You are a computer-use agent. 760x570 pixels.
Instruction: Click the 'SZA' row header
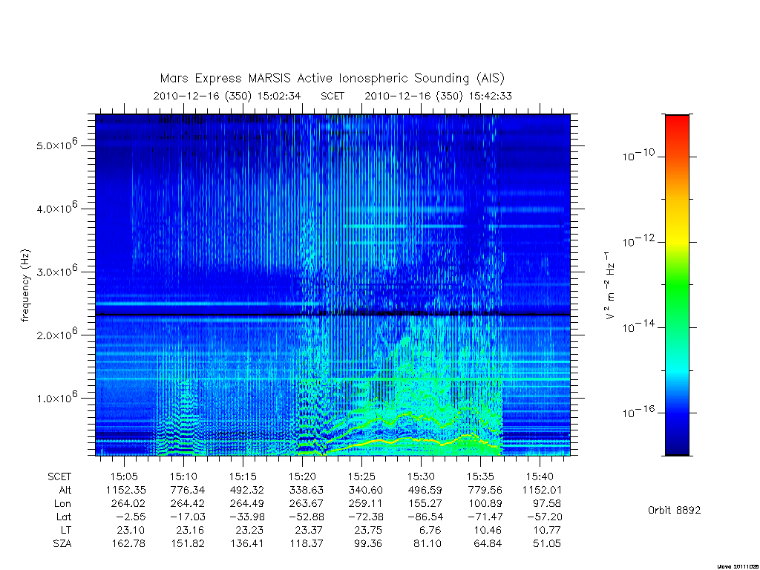[62, 544]
